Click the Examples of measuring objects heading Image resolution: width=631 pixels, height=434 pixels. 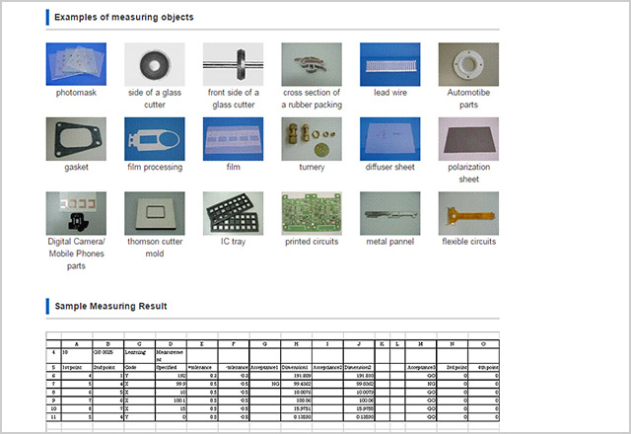[x=123, y=18]
